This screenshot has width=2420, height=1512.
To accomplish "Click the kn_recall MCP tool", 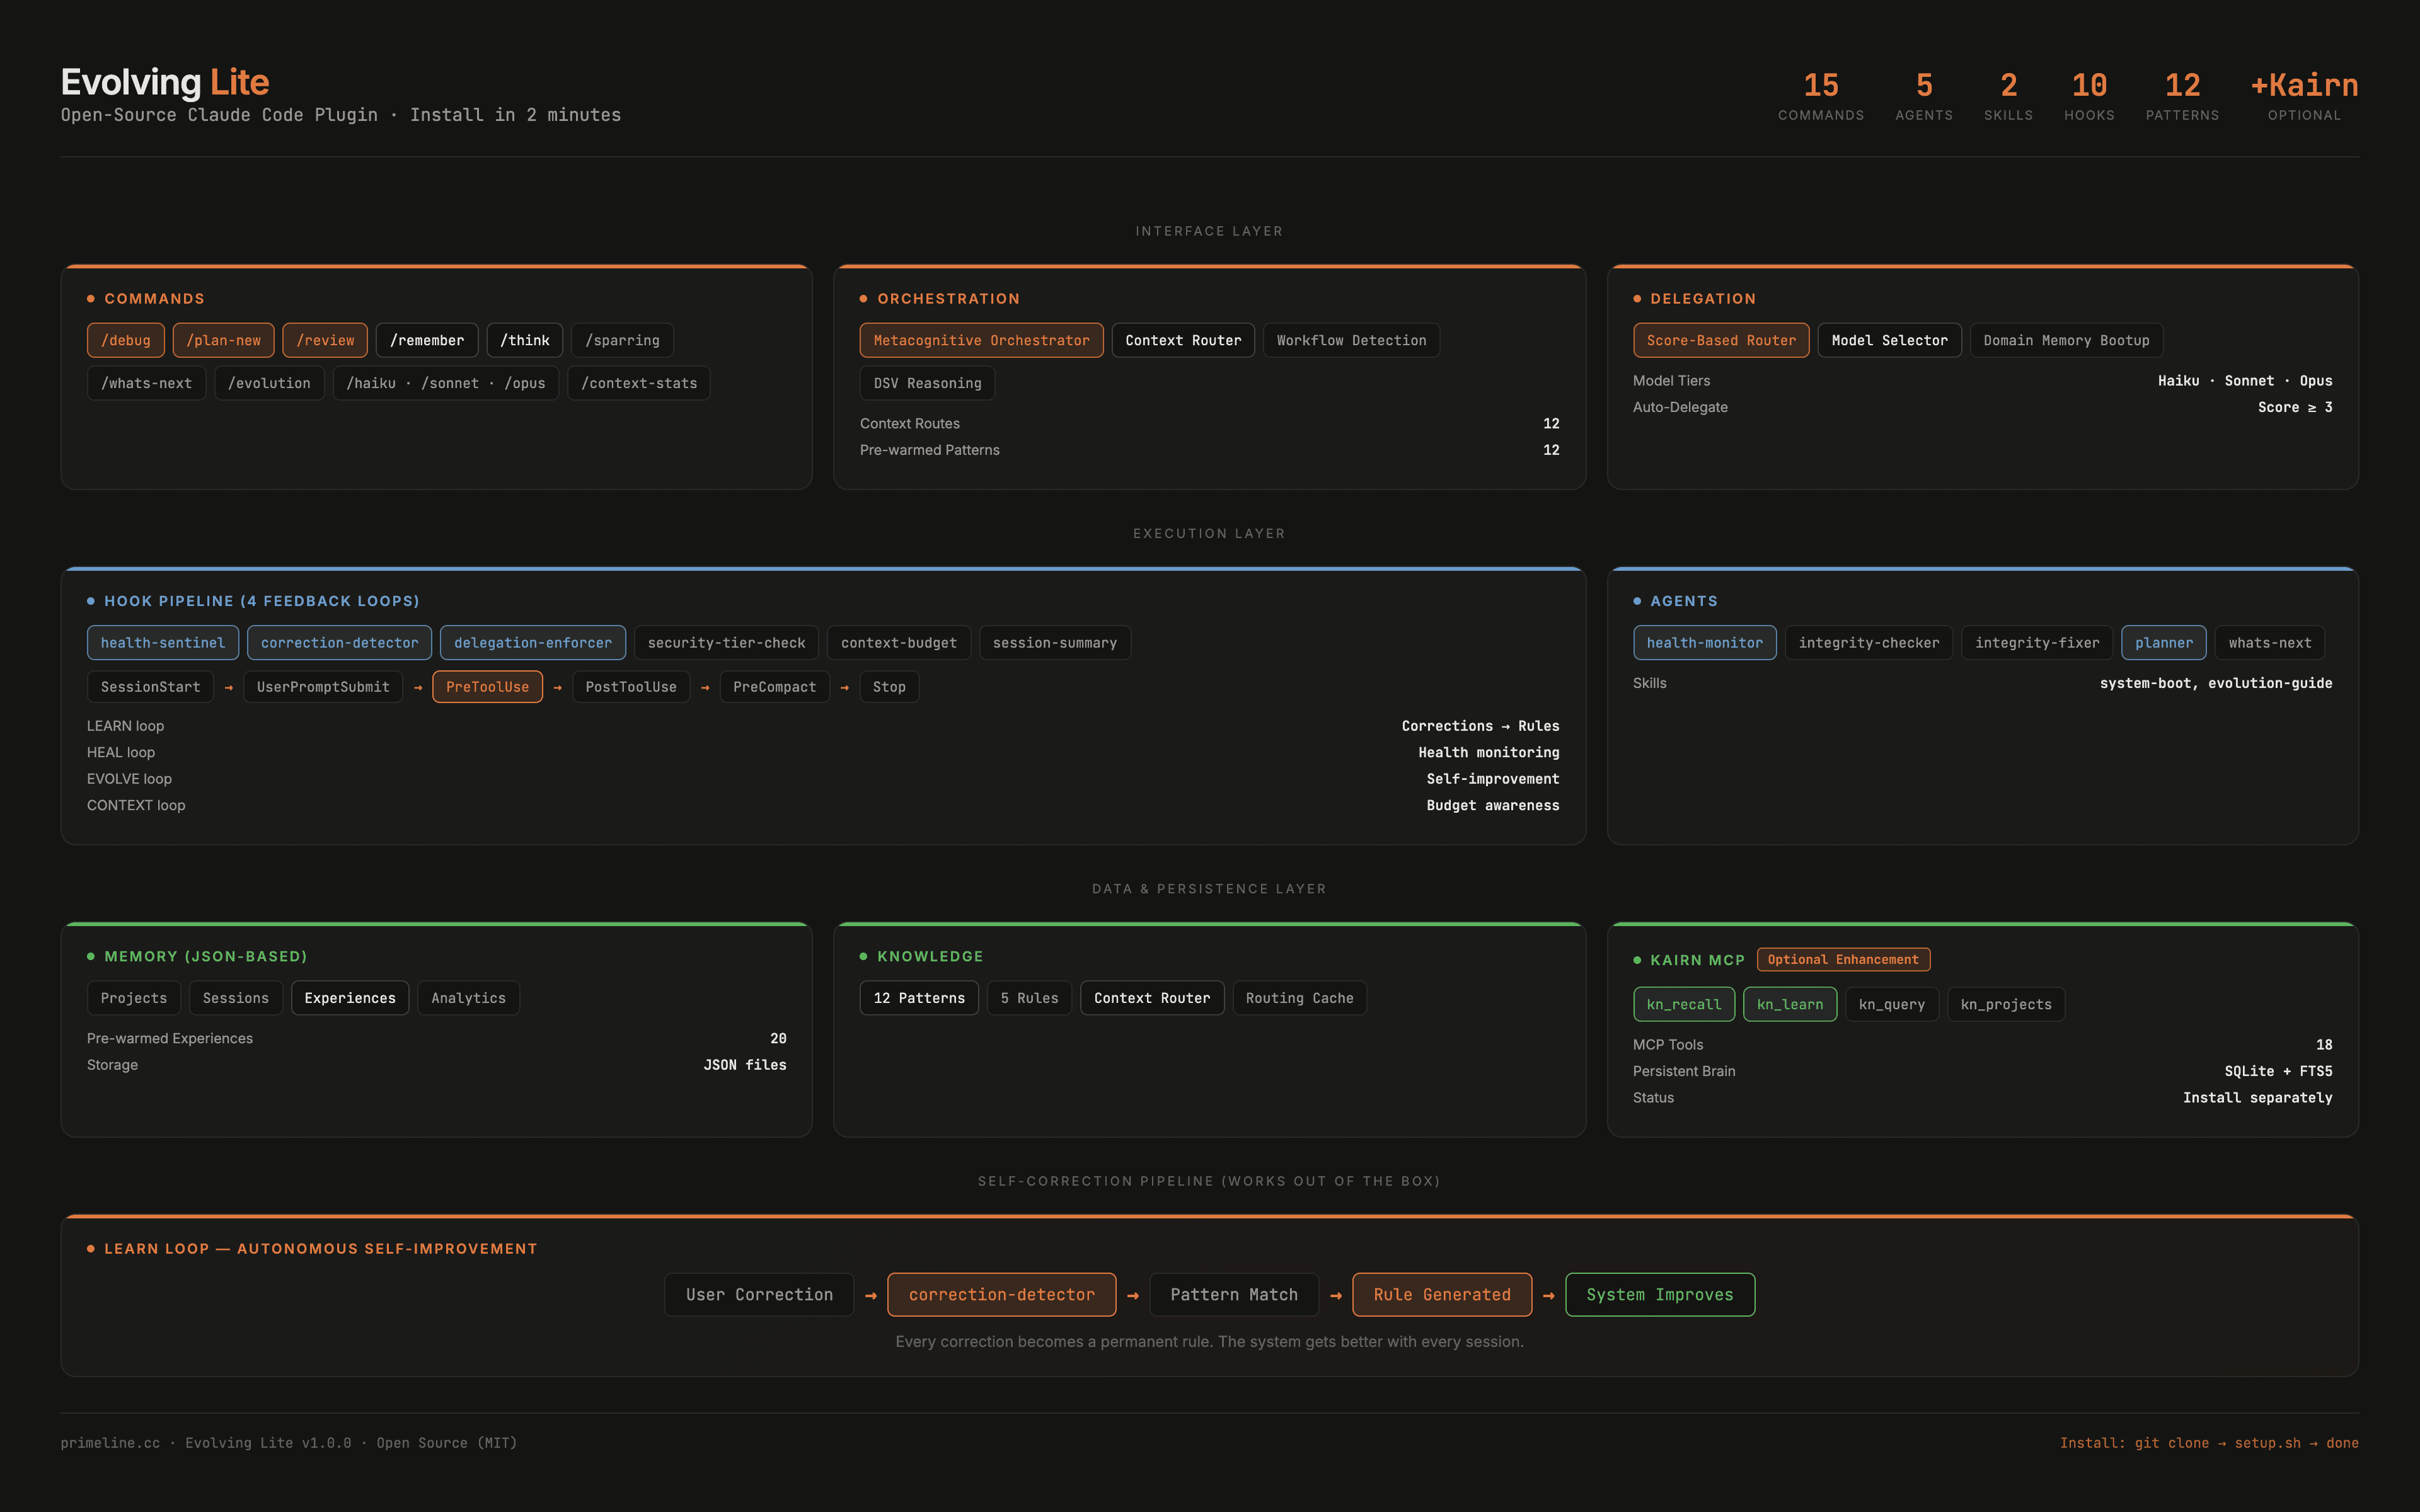I will (x=1684, y=1004).
